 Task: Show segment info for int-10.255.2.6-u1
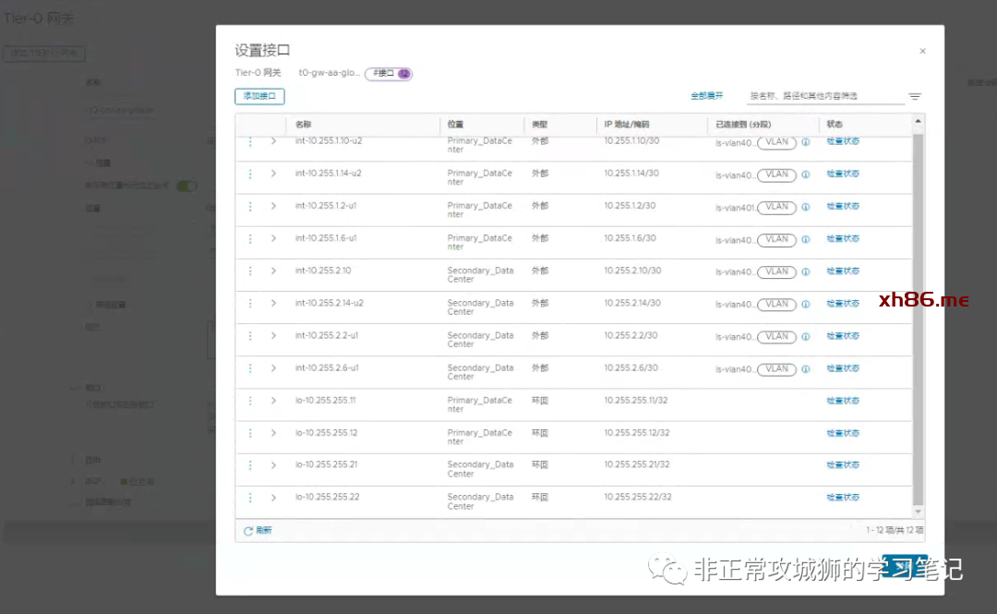[x=805, y=369]
